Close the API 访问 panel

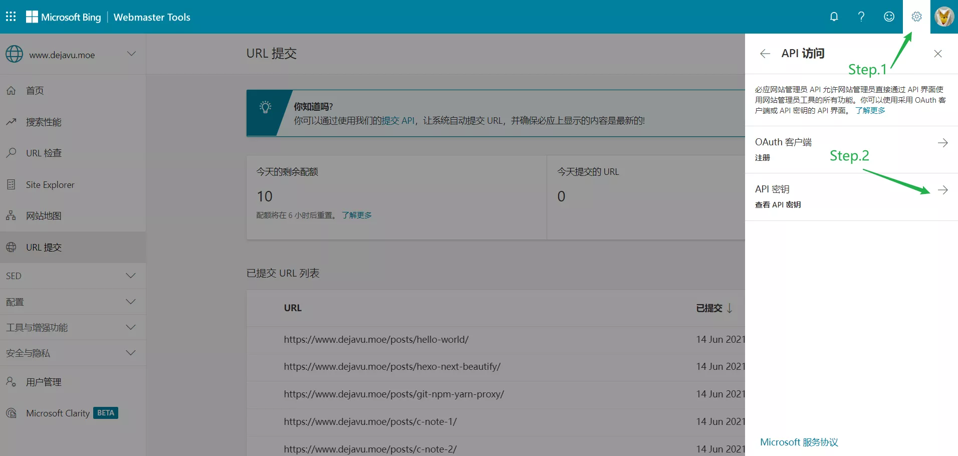(x=938, y=54)
